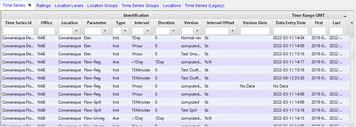Screen dimensions: 356x127
Task: Go to the Location Groups tab
Action: (x=102, y=6)
